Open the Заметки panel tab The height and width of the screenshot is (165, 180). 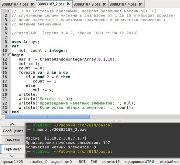pyautogui.click(x=13, y=140)
